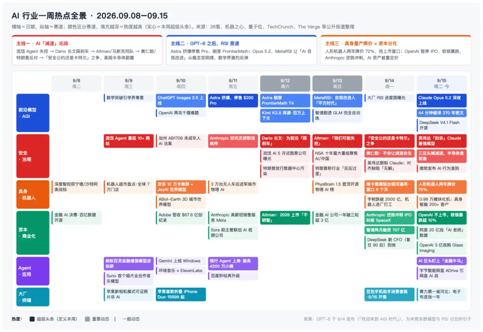Viewport: 483px width, 332px height.
Task: Open the 主线二 · GPT-6 之后 summary card
Action: click(241, 50)
